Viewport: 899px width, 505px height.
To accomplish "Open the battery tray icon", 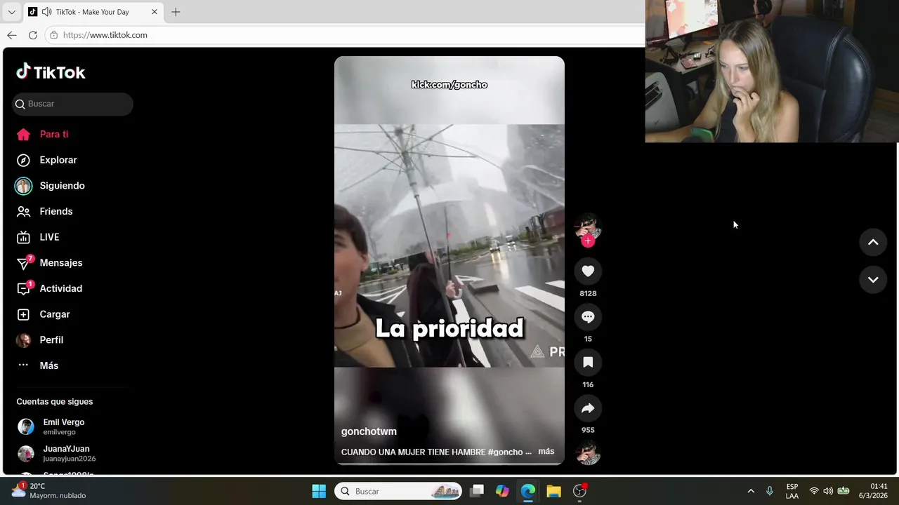I will point(844,491).
